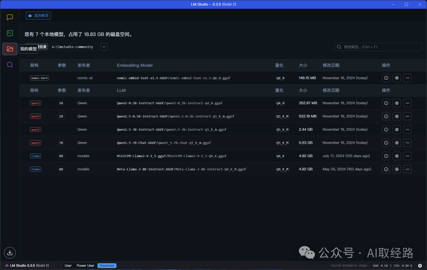Show info for nomic-embed-text-v1.5 model
The height and width of the screenshot is (270, 427).
[x=386, y=78]
